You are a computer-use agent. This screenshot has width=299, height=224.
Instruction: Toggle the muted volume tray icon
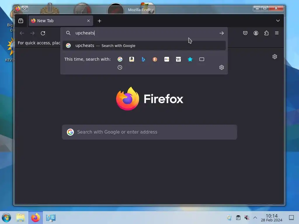(247, 218)
